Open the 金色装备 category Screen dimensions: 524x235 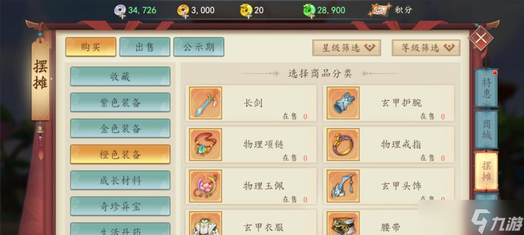(x=120, y=129)
